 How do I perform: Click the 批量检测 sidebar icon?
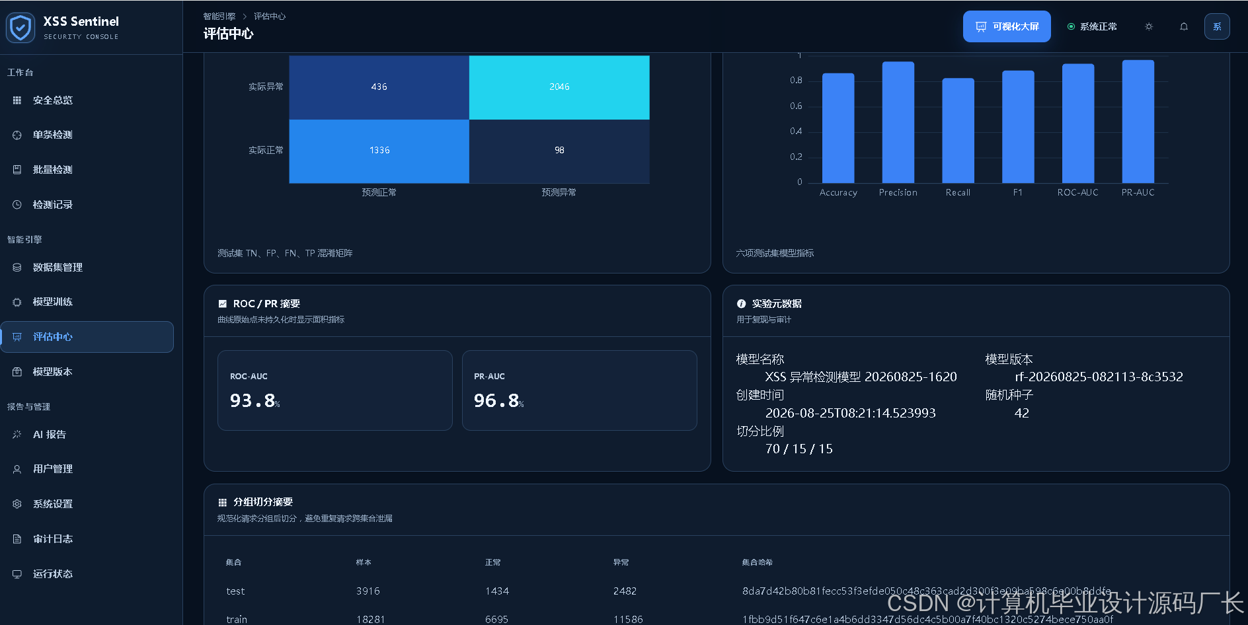(x=17, y=170)
